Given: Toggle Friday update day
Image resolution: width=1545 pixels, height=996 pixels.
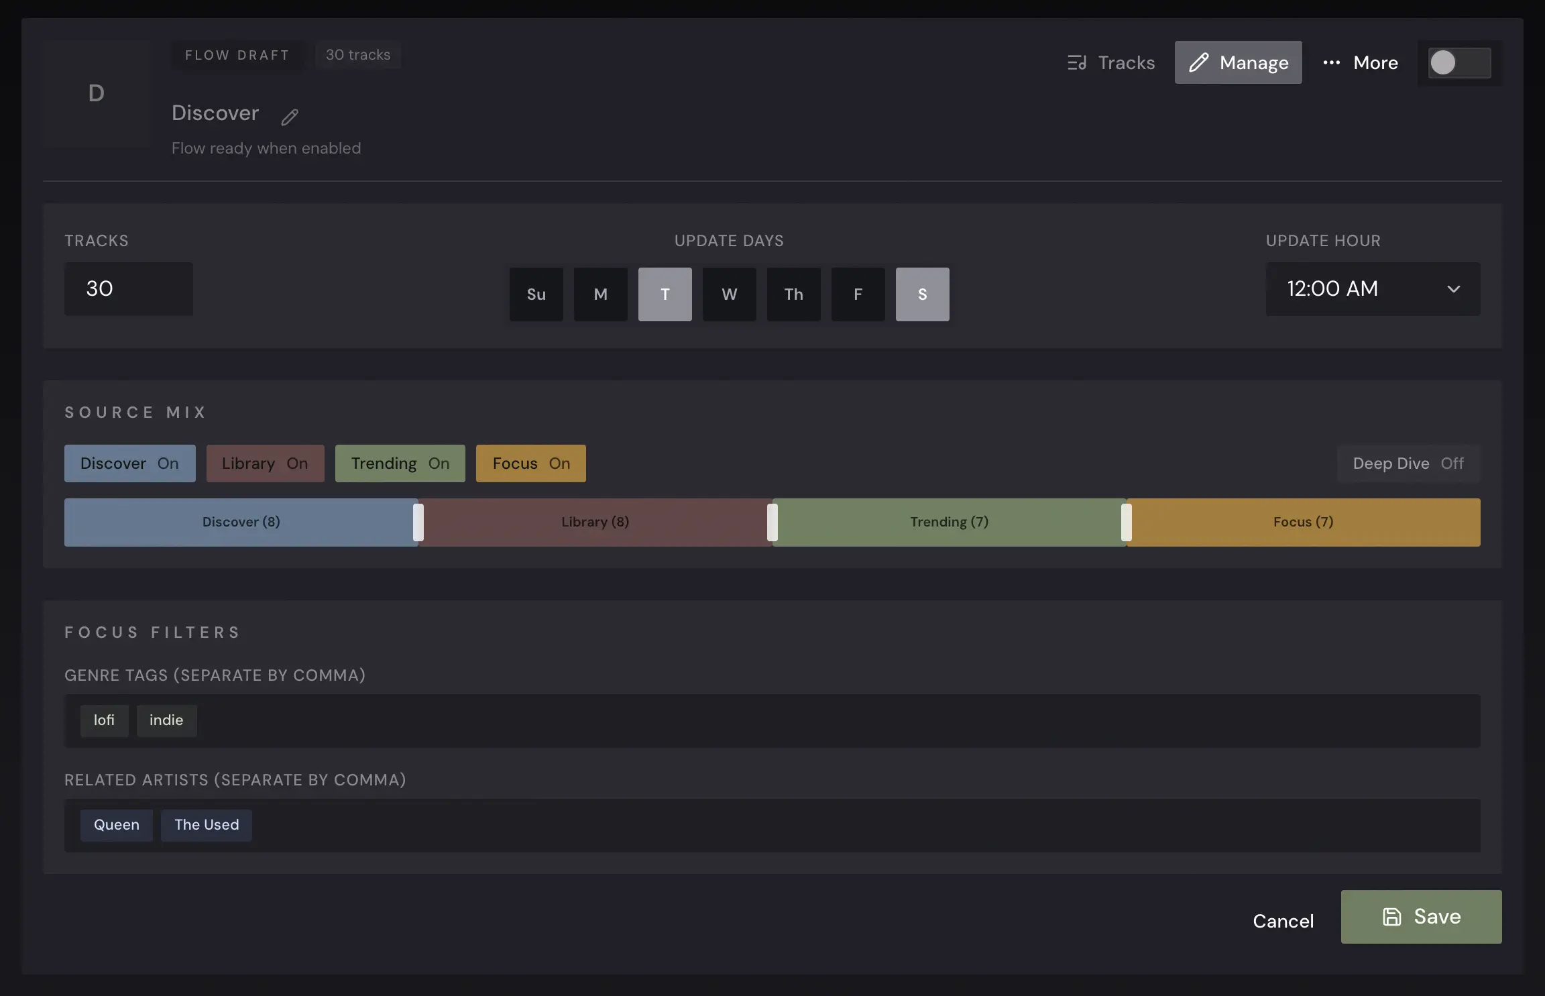Looking at the screenshot, I should coord(858,294).
